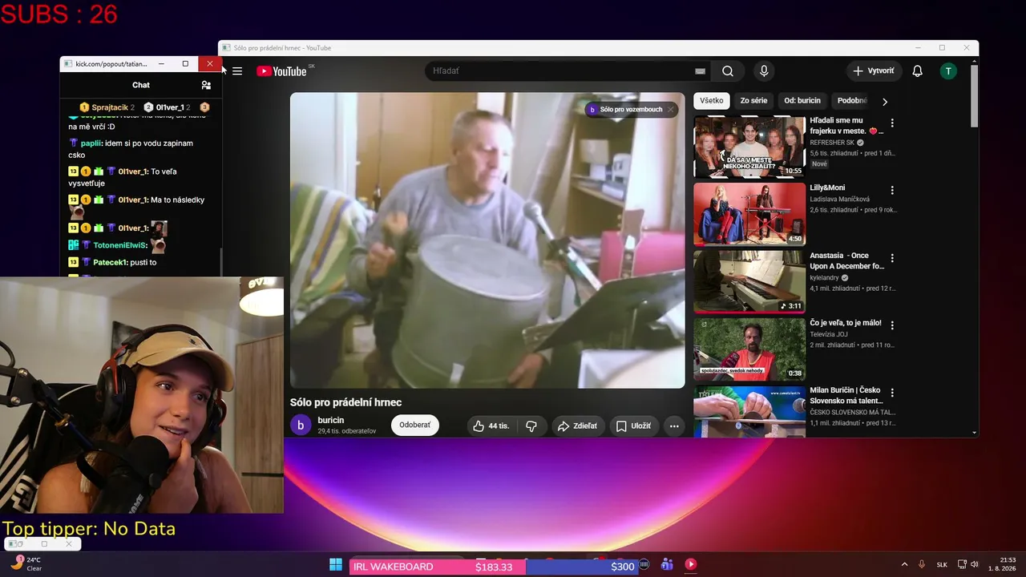Click the "Ladislava Maničková" channel name
This screenshot has width=1026, height=577.
click(x=839, y=199)
